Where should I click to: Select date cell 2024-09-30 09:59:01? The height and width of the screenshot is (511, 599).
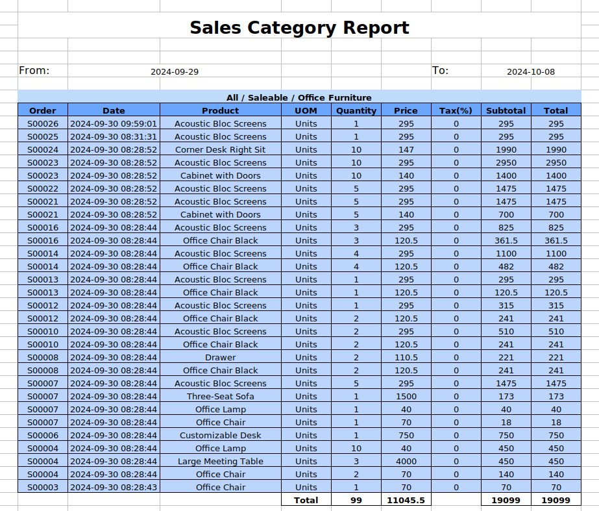pyautogui.click(x=114, y=123)
